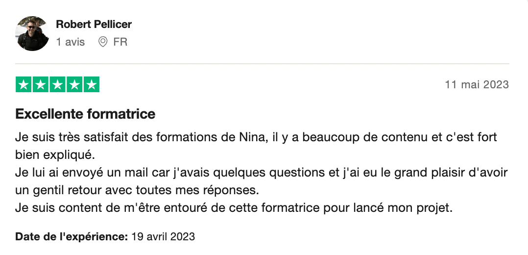Click the line 'un gentil retour avec toutes'
The height and width of the screenshot is (255, 528).
137,190
